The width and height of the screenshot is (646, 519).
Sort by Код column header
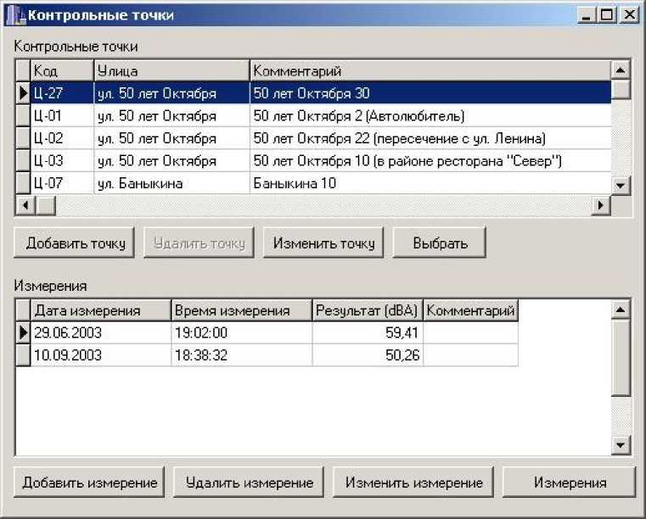(x=62, y=70)
